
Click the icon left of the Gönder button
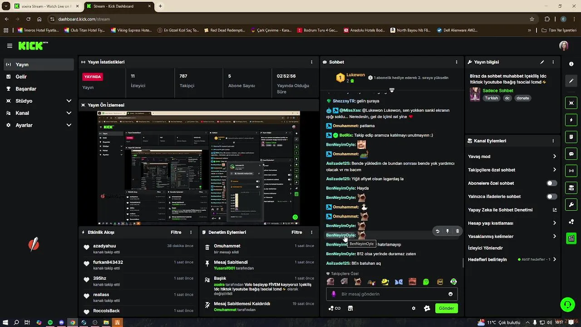click(427, 308)
